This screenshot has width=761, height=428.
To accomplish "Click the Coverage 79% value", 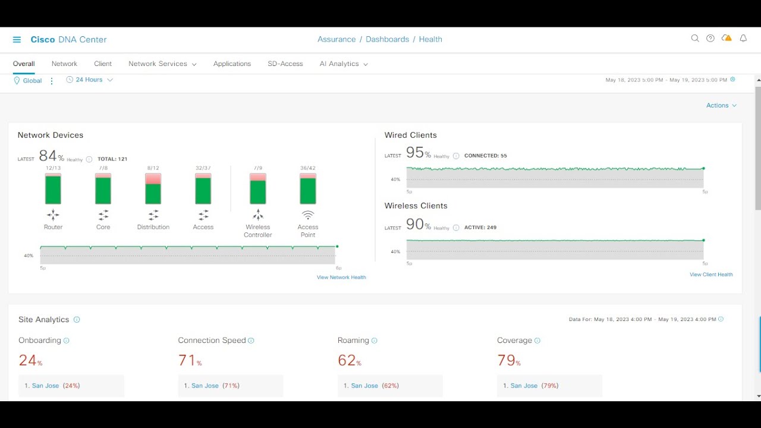I will tap(509, 360).
